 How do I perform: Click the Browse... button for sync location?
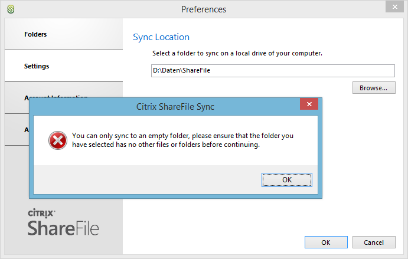coord(374,88)
